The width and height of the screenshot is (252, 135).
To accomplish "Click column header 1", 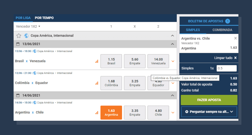I will point(111,27).
